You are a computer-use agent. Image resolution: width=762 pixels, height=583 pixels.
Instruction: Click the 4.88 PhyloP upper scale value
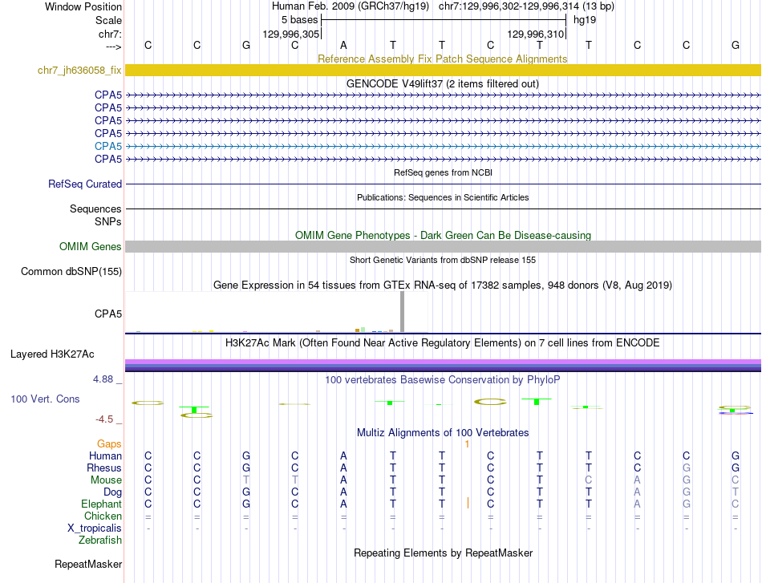point(103,379)
